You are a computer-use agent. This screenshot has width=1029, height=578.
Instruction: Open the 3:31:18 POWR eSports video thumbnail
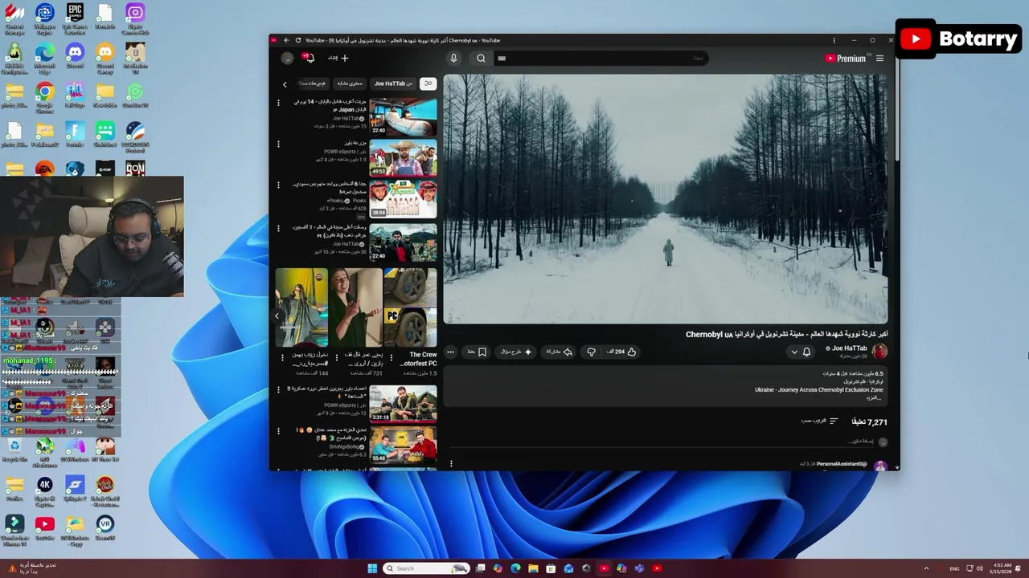pyautogui.click(x=403, y=404)
